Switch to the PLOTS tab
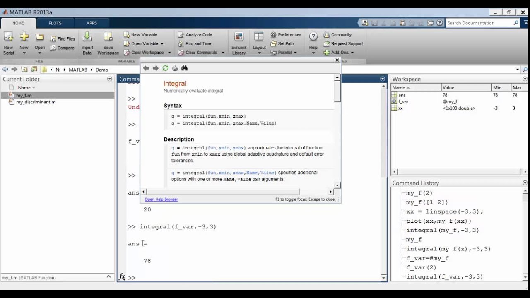 pyautogui.click(x=55, y=23)
